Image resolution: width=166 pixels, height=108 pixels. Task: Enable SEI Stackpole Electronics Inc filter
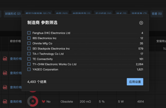tap(29, 48)
